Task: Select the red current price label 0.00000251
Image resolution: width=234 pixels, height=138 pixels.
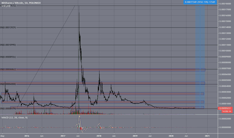Action: [226, 108]
